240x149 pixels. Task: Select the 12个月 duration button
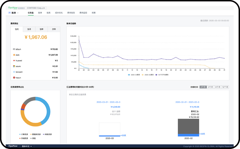pyautogui.click(x=225, y=87)
